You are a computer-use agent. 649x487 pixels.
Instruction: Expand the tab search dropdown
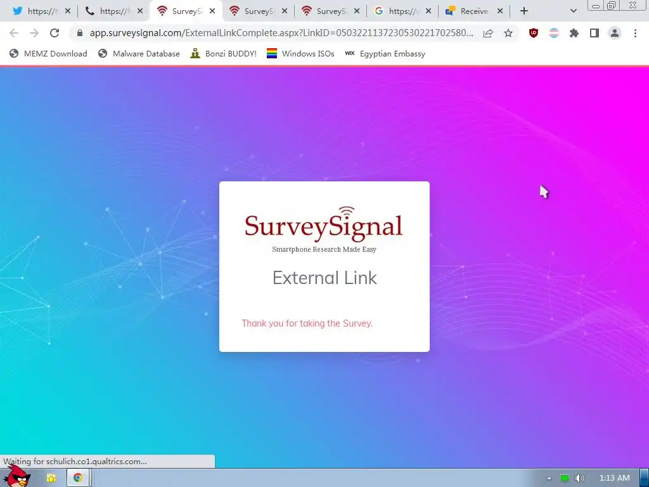(573, 11)
